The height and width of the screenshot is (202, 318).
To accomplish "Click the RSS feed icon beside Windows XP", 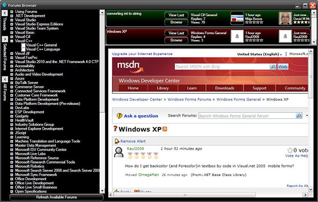I will (165, 129).
